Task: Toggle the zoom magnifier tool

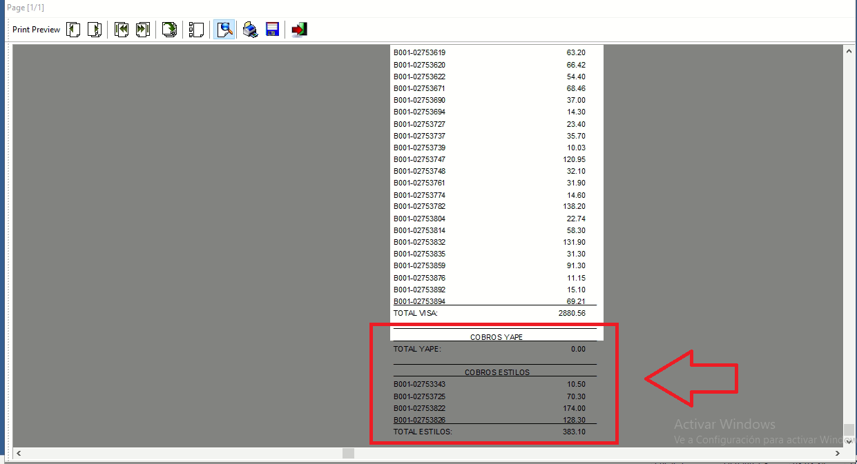Action: coord(224,30)
